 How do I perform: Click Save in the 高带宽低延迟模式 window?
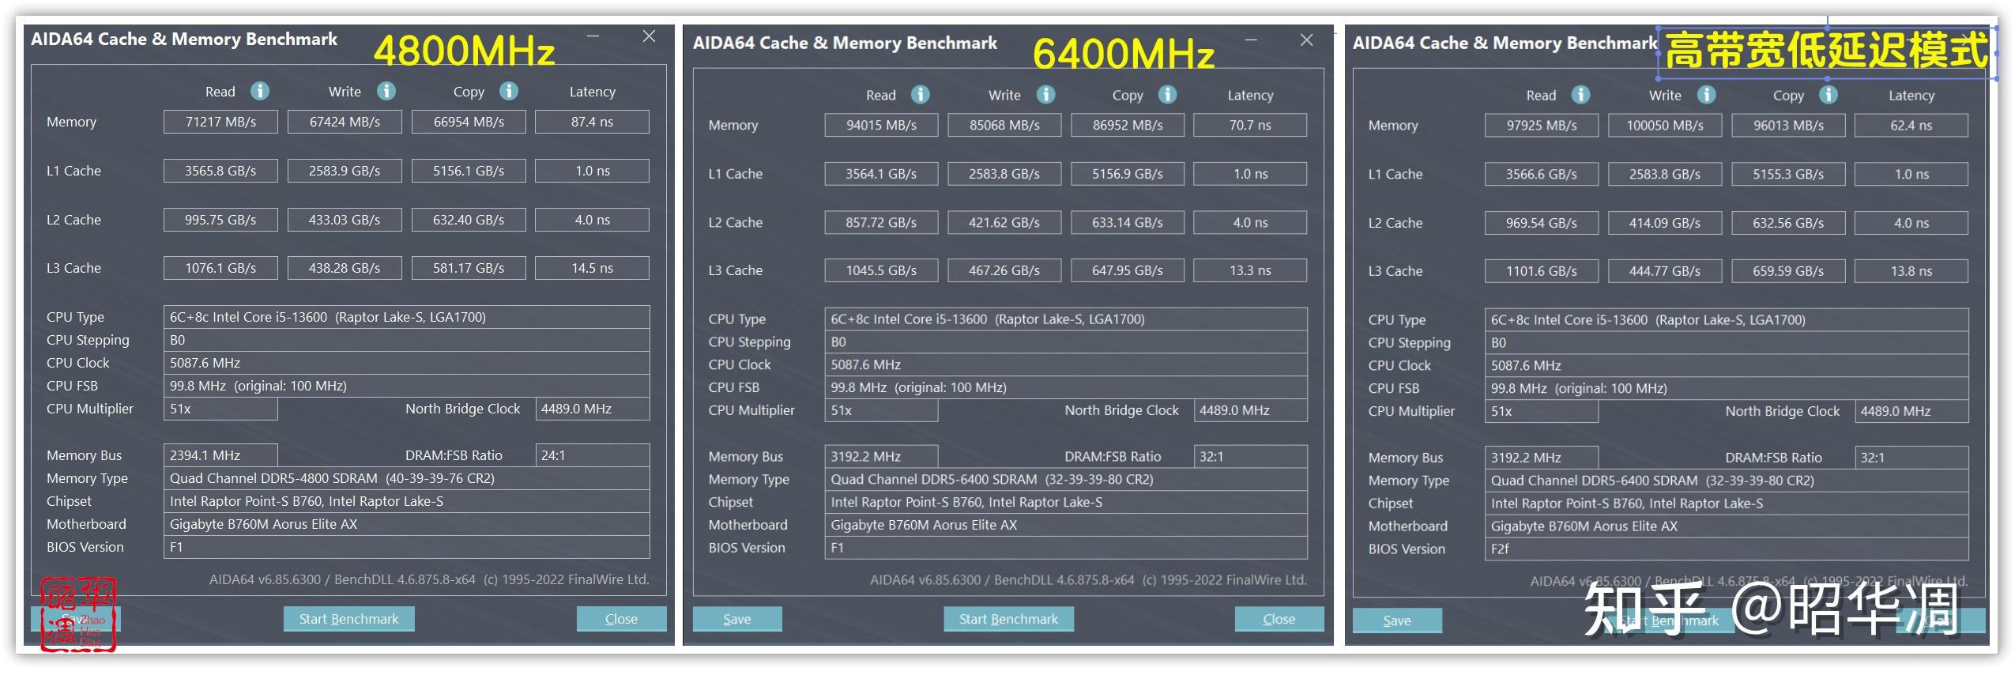point(1396,620)
